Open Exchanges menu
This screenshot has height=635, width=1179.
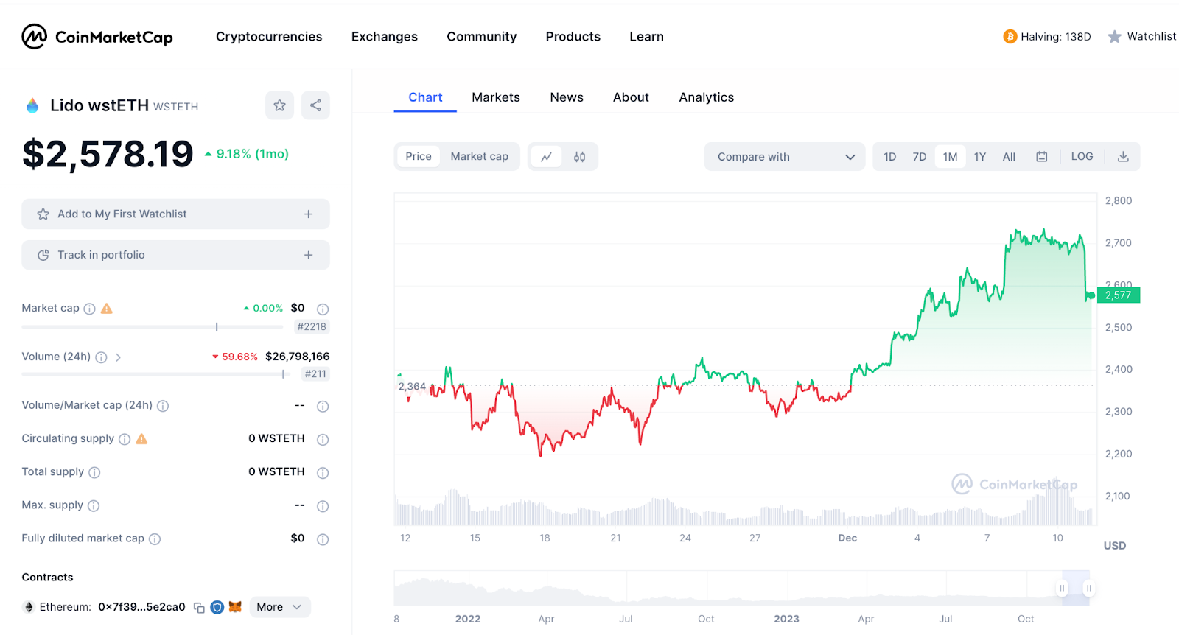(x=385, y=36)
